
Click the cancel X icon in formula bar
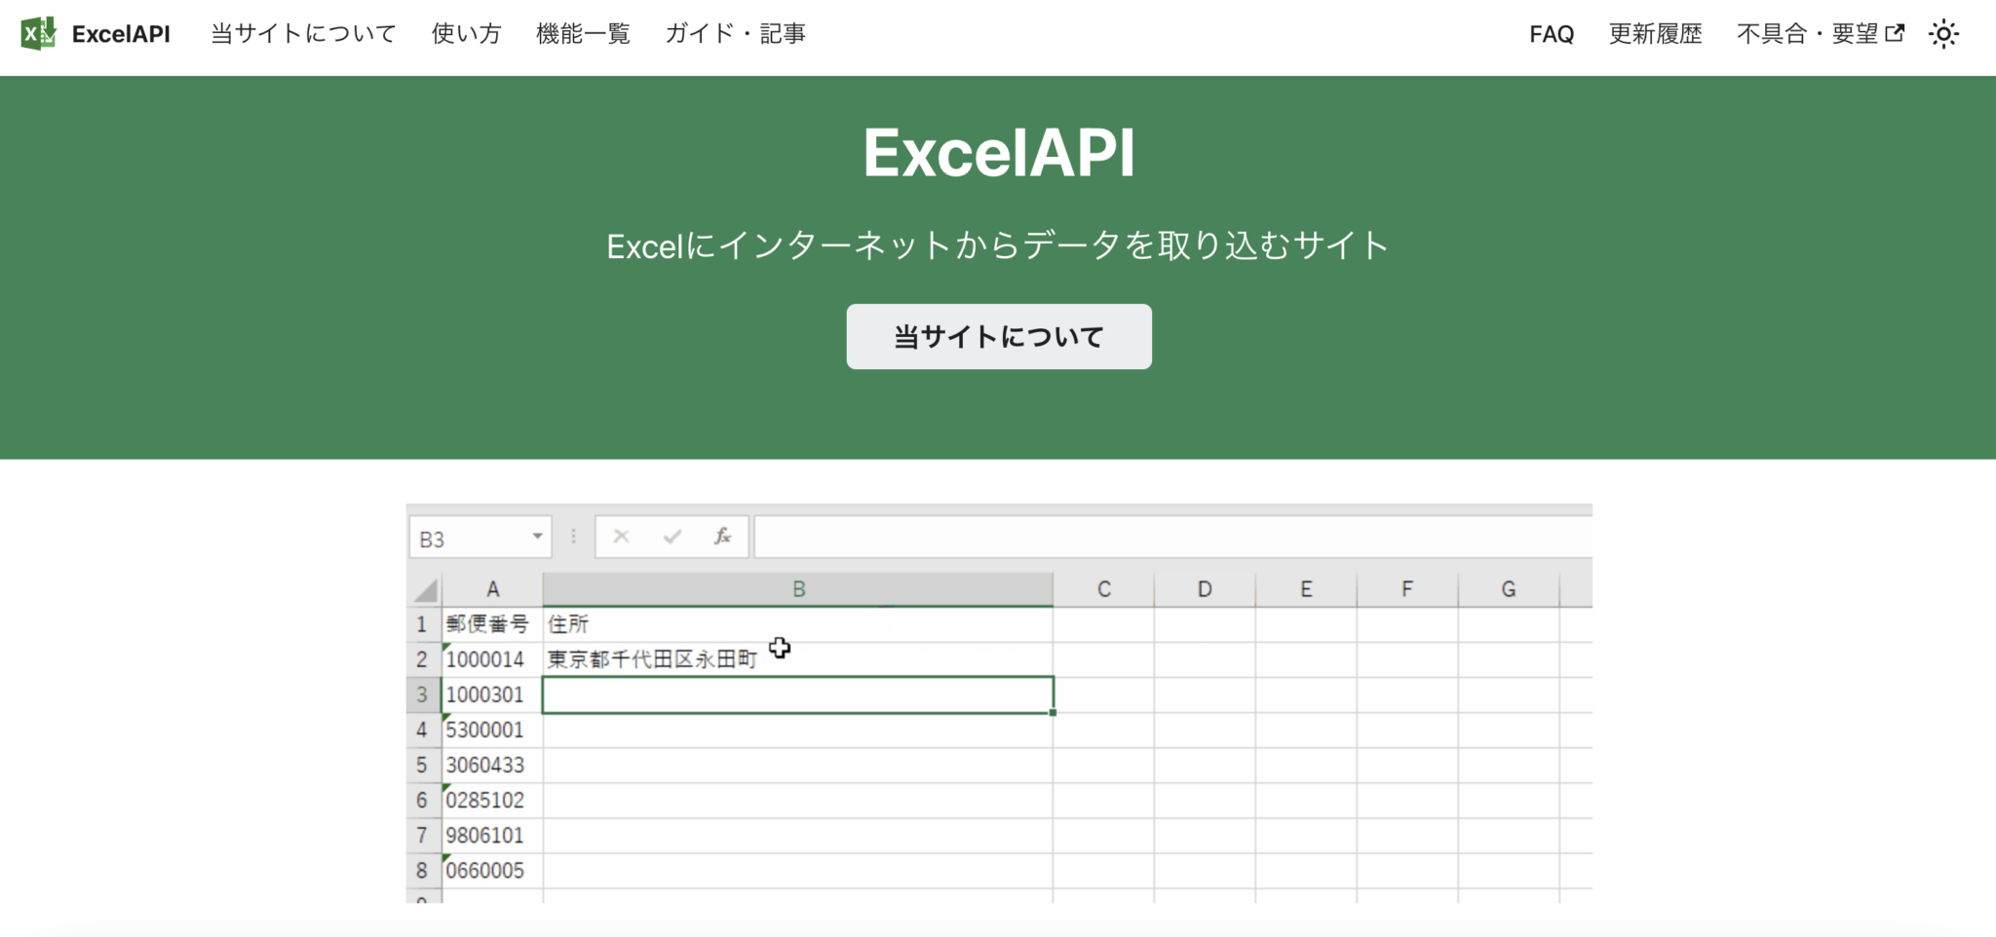coord(621,537)
